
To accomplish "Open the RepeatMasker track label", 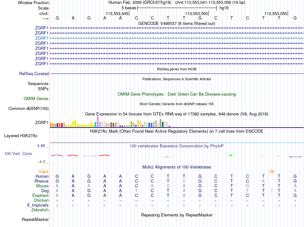I will click(35, 219).
